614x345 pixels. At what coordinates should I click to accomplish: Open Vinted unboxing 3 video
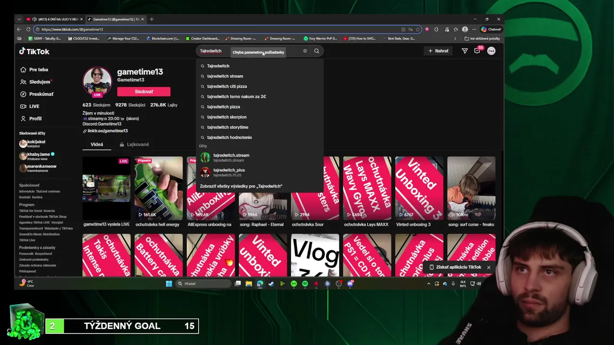pyautogui.click(x=419, y=188)
